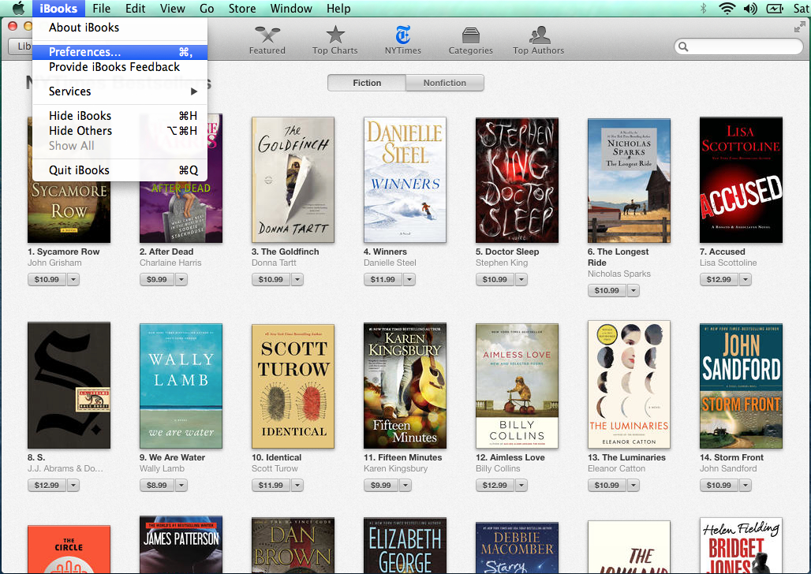Choose Hide Others menu item
The width and height of the screenshot is (811, 574).
[x=120, y=131]
